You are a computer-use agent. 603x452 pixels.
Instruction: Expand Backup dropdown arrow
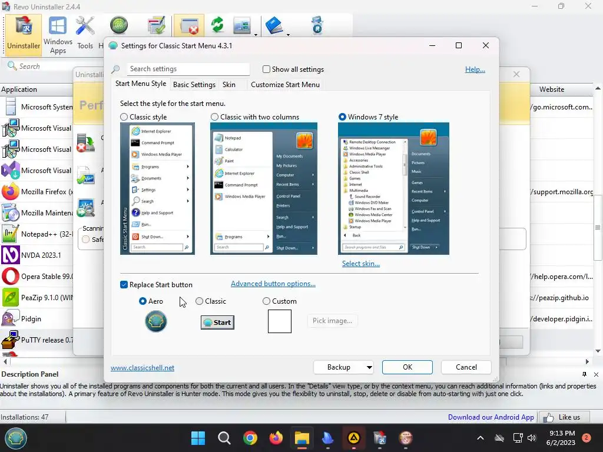(x=369, y=367)
